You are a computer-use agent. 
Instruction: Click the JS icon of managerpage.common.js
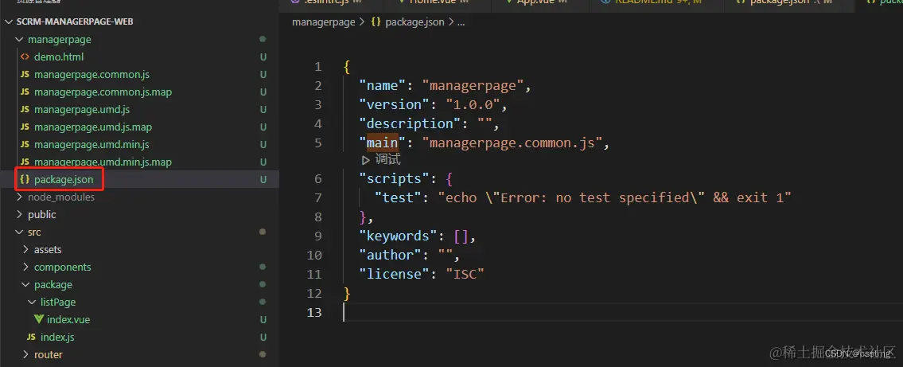point(24,74)
